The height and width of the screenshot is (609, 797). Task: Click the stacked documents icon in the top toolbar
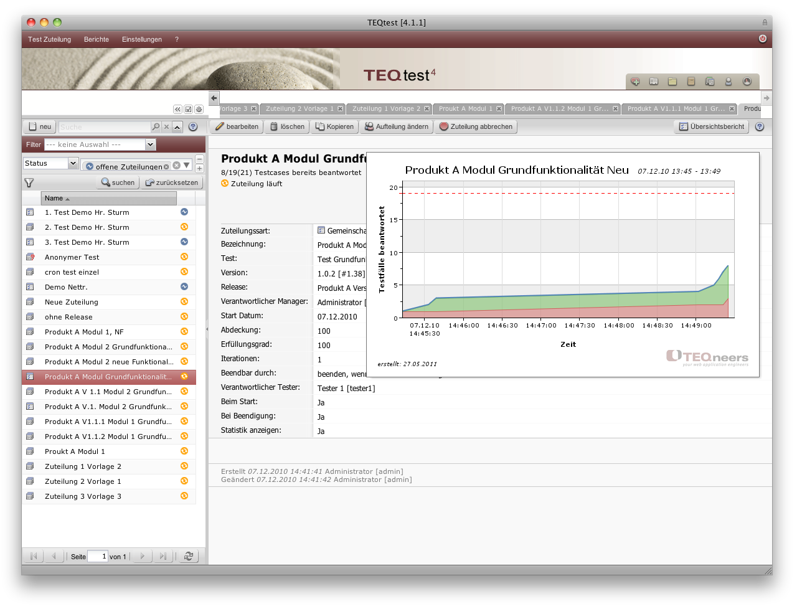point(710,82)
